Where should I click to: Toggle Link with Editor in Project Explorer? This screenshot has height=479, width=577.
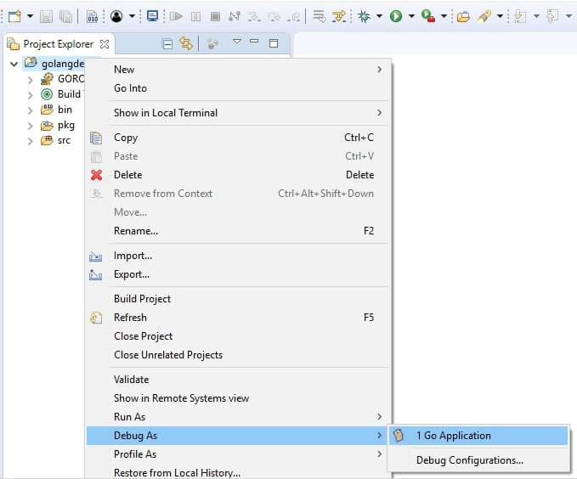click(x=186, y=43)
